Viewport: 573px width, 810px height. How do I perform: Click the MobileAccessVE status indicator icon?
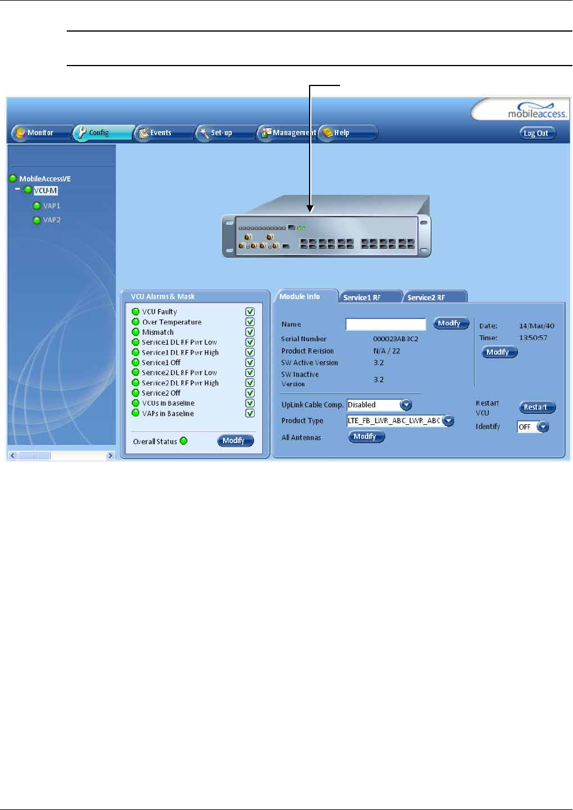click(x=13, y=179)
